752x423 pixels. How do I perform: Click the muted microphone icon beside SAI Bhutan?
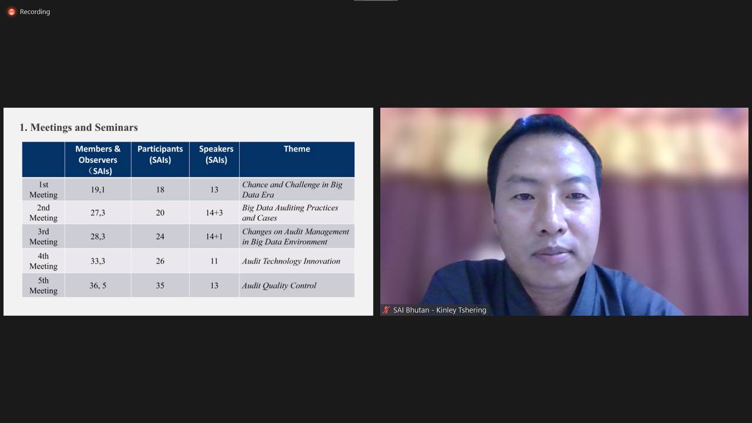click(x=386, y=310)
